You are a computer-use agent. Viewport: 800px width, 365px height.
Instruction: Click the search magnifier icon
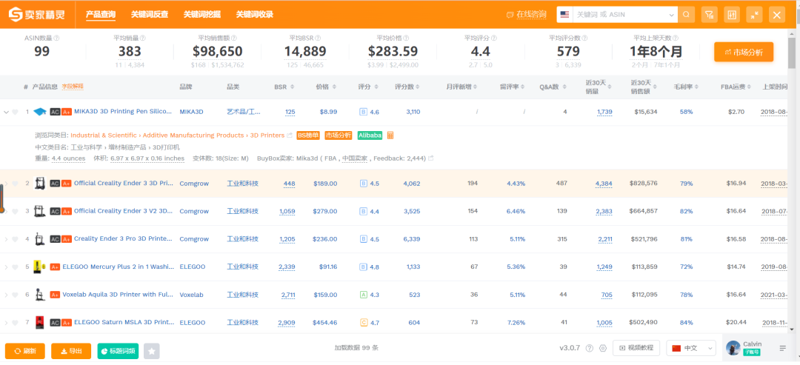pos(686,15)
